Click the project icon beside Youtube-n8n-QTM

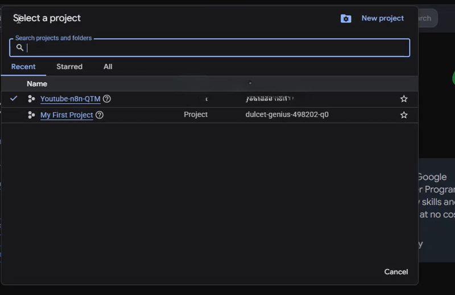pos(31,99)
